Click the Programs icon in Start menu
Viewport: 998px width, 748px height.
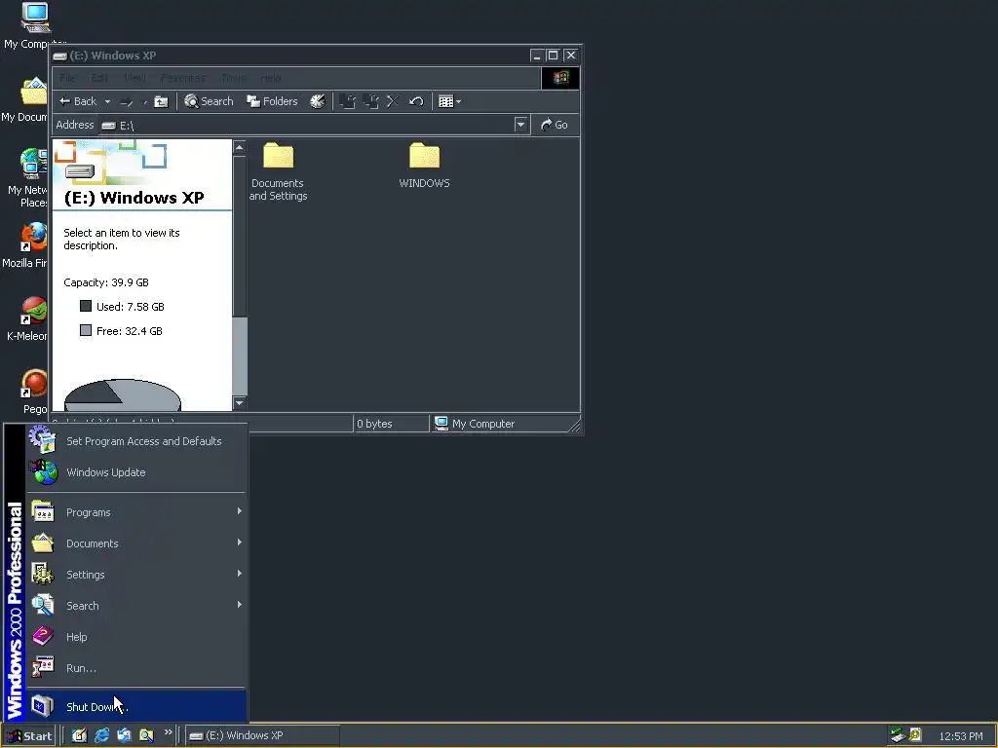[43, 511]
